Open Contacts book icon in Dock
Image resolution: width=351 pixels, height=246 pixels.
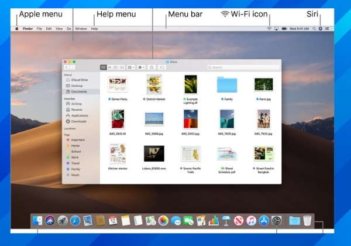coord(101,221)
